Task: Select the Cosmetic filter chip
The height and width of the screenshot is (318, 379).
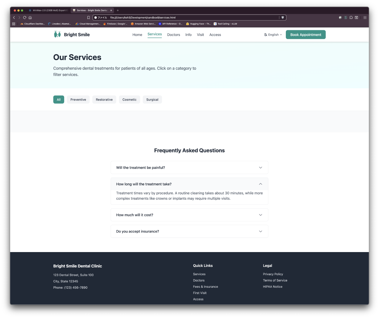Action: coord(129,100)
